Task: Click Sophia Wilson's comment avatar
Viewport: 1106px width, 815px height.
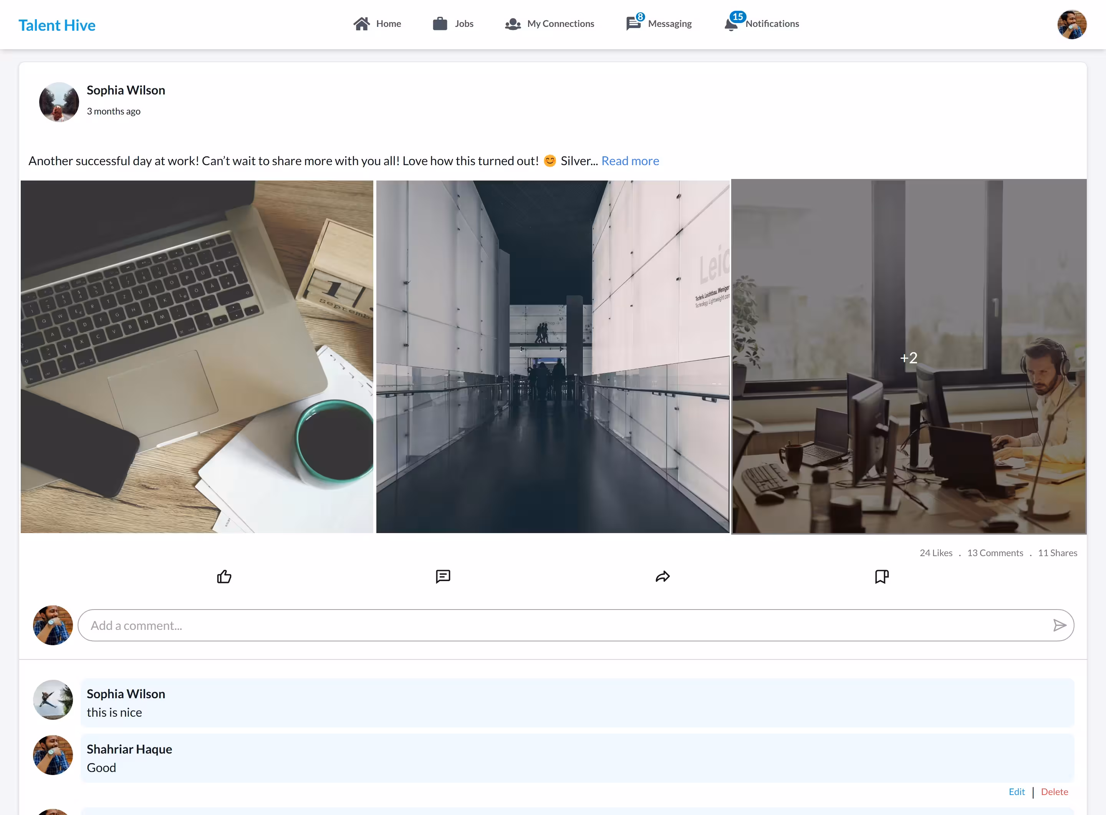Action: (53, 699)
